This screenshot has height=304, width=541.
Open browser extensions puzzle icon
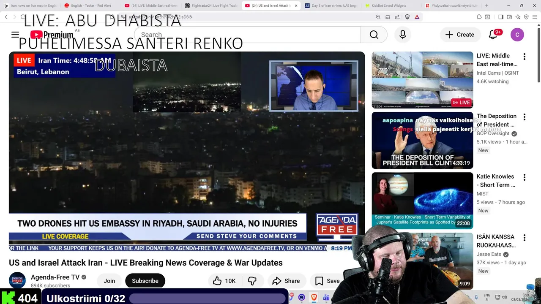click(479, 17)
